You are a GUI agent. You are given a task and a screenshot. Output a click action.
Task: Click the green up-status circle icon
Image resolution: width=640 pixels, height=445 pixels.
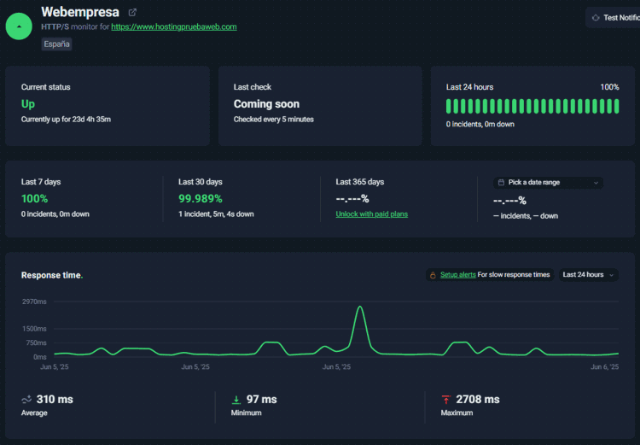[x=19, y=26]
